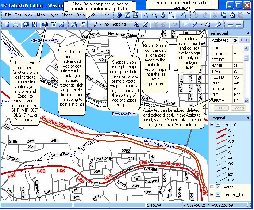Open the Measure ruler dropdown arrow
The height and width of the screenshot is (210, 254).
pos(201,24)
